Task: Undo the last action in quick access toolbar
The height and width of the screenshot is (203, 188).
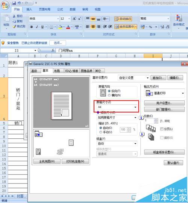Action: (x=19, y=3)
